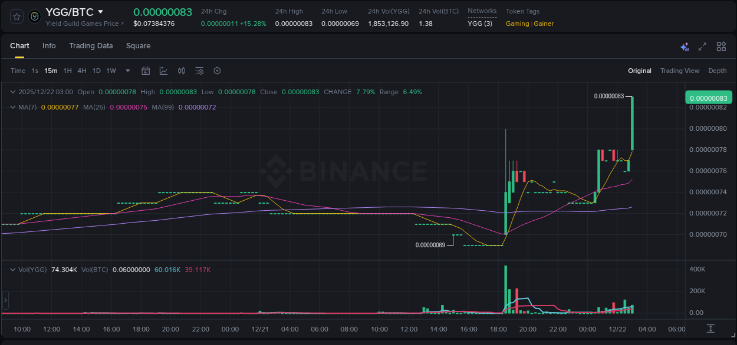Image resolution: width=737 pixels, height=345 pixels.
Task: Reset the chart scale icon at bottom right
Action: tap(711, 329)
